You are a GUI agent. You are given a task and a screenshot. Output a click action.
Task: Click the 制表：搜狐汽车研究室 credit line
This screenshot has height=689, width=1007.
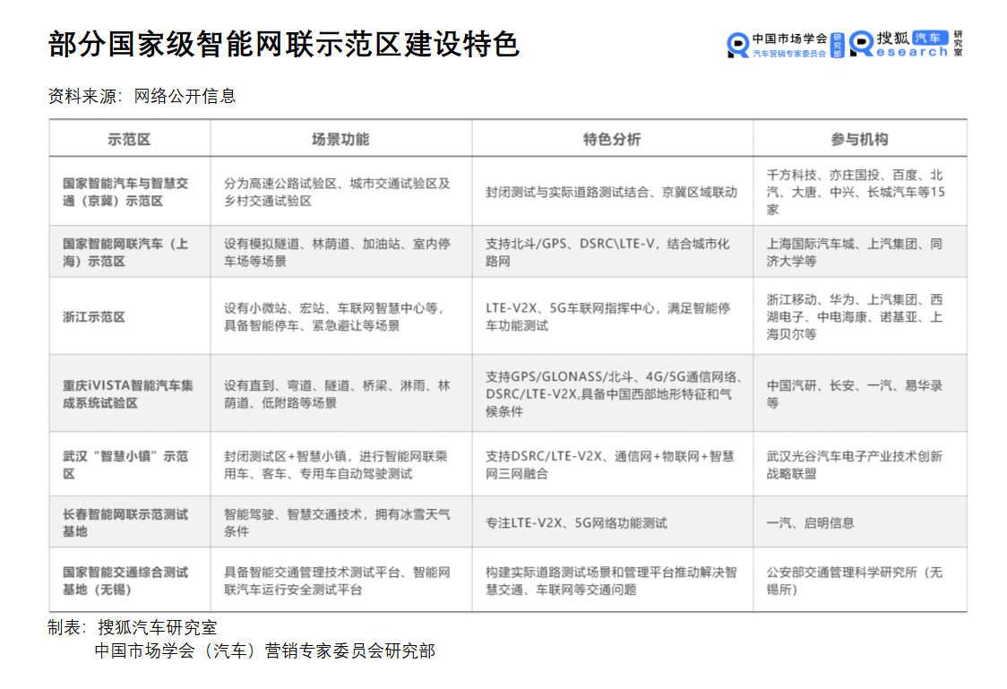[x=133, y=627]
